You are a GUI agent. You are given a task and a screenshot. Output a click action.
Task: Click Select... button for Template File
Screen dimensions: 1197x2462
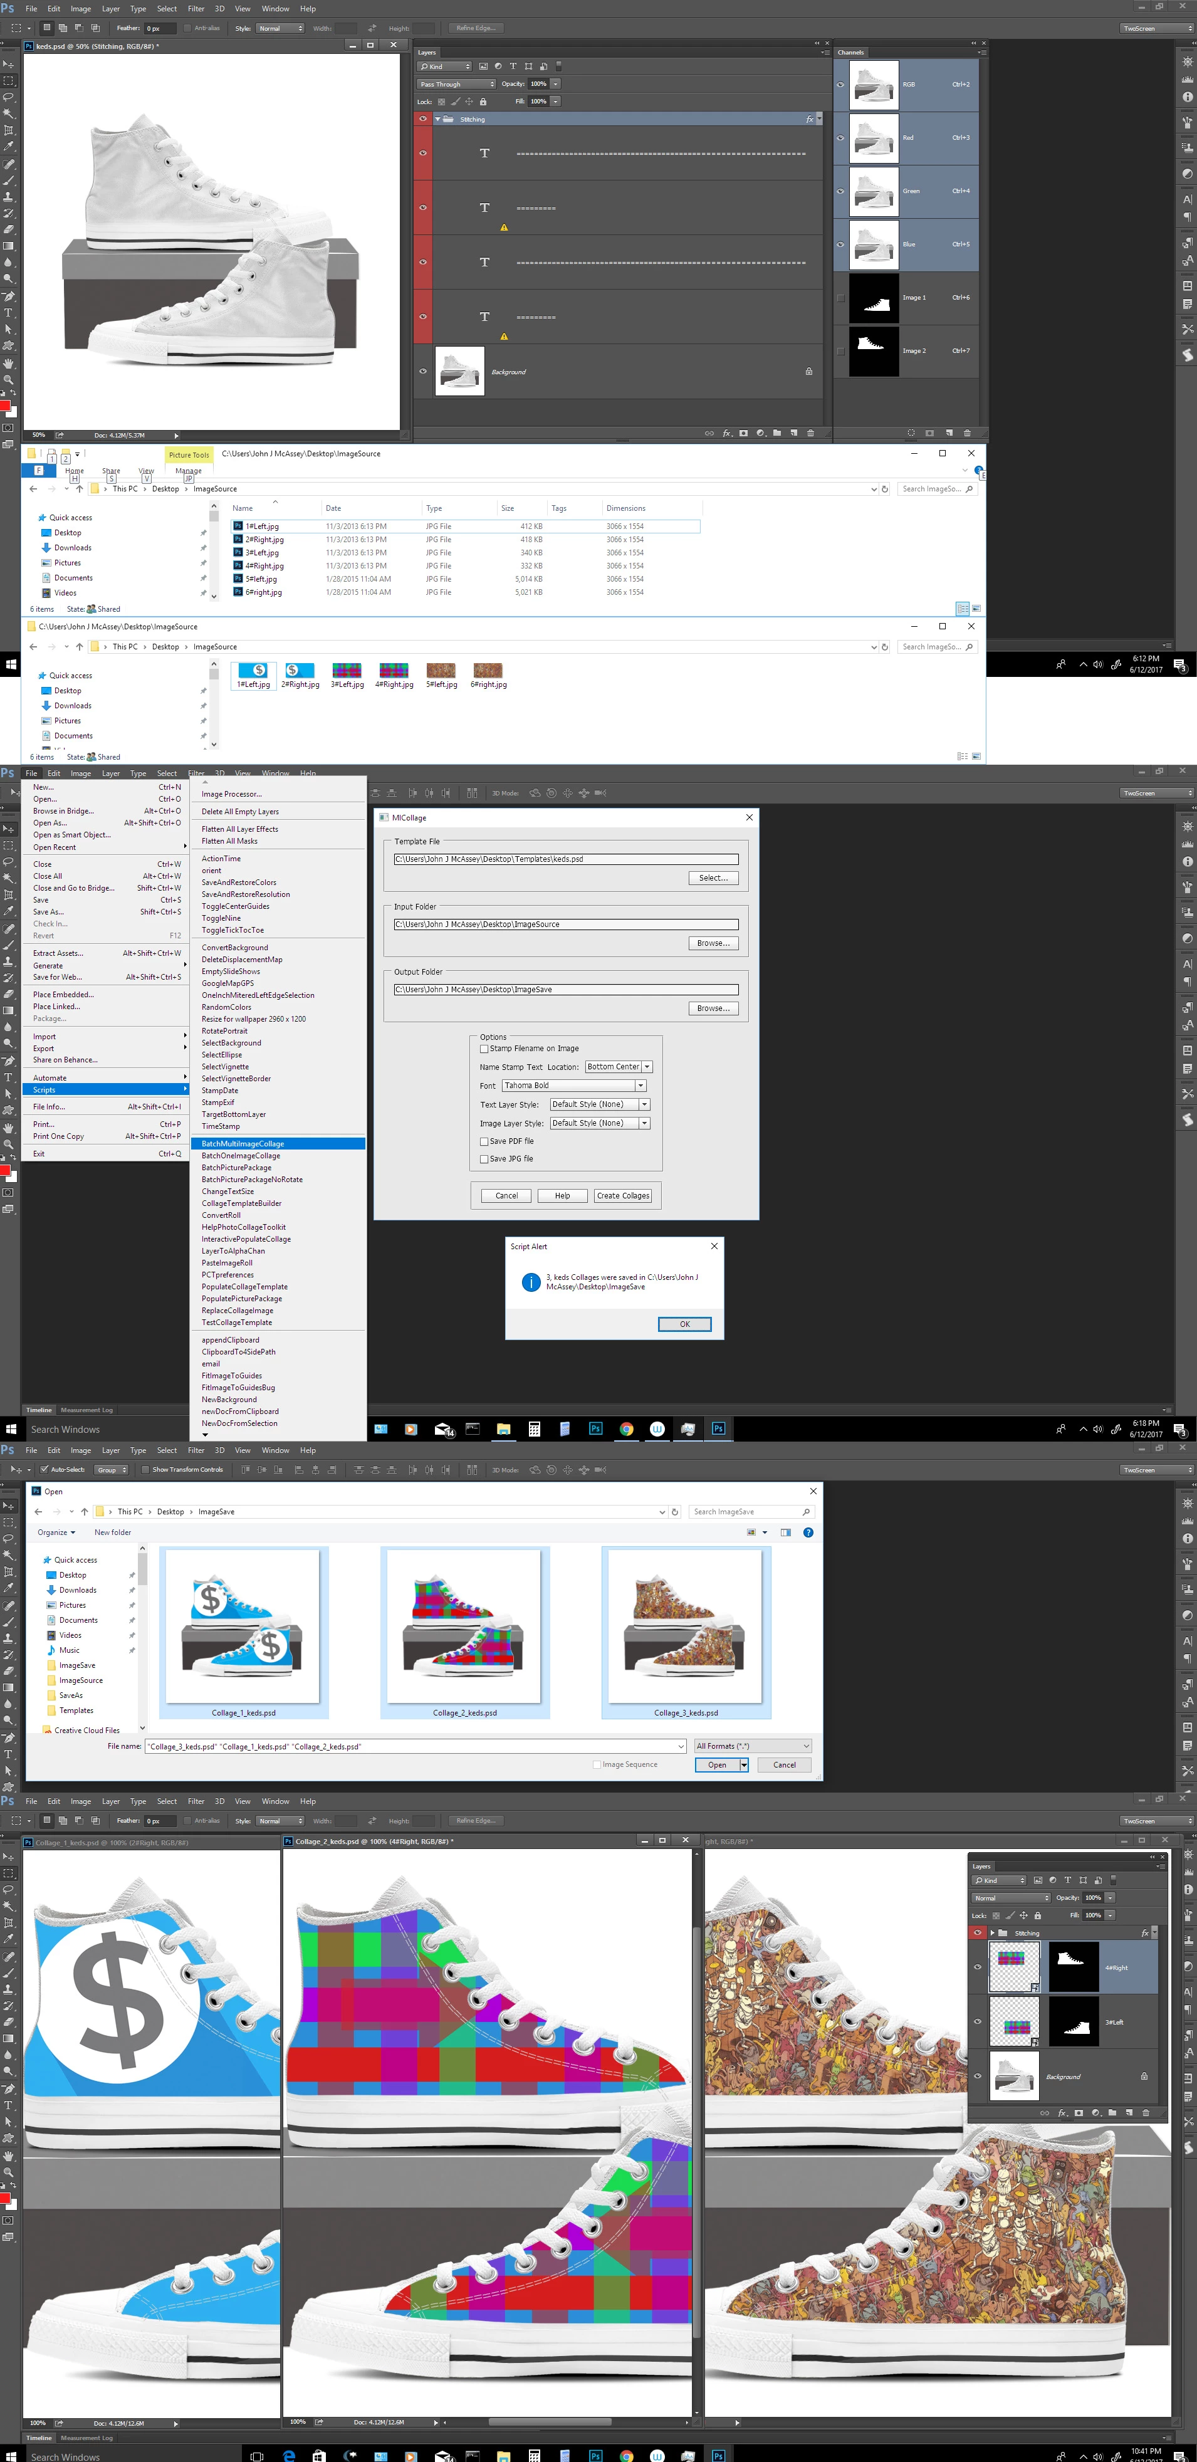pos(713,877)
